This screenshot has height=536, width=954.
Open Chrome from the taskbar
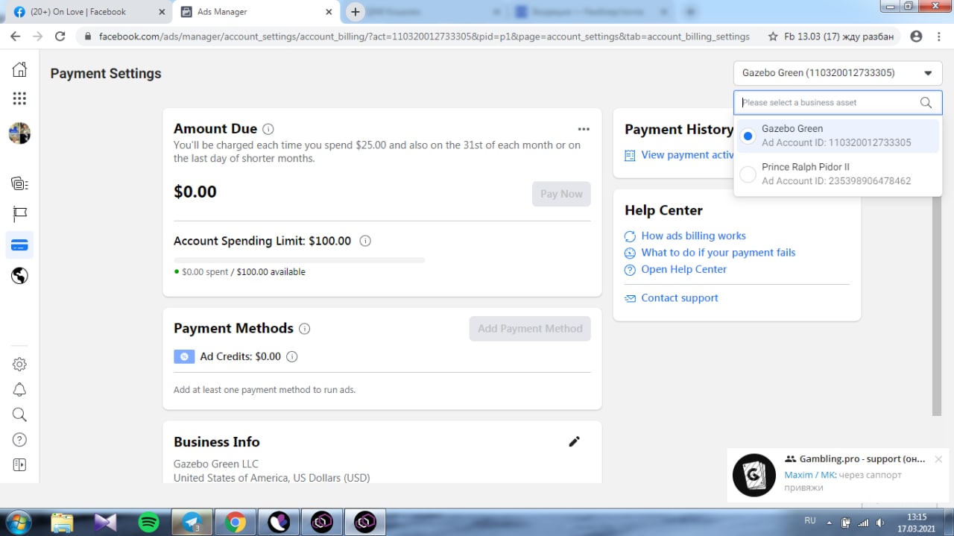point(236,522)
